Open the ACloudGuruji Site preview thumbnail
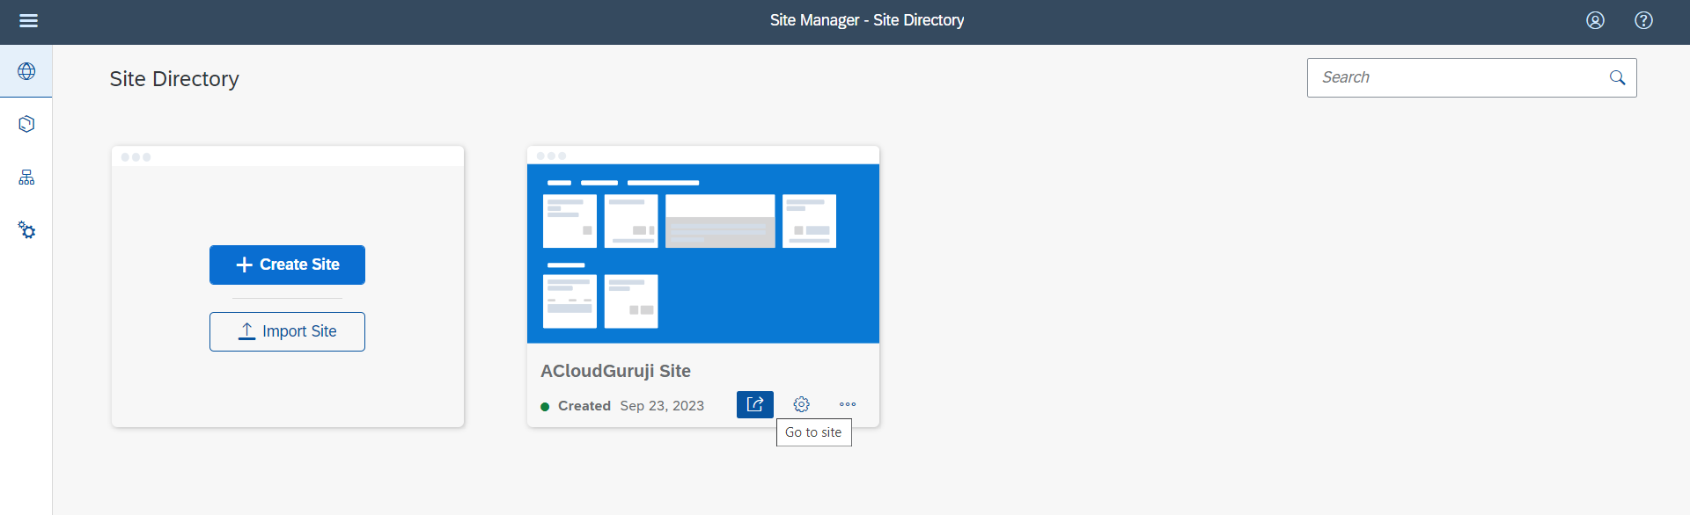 [x=702, y=253]
